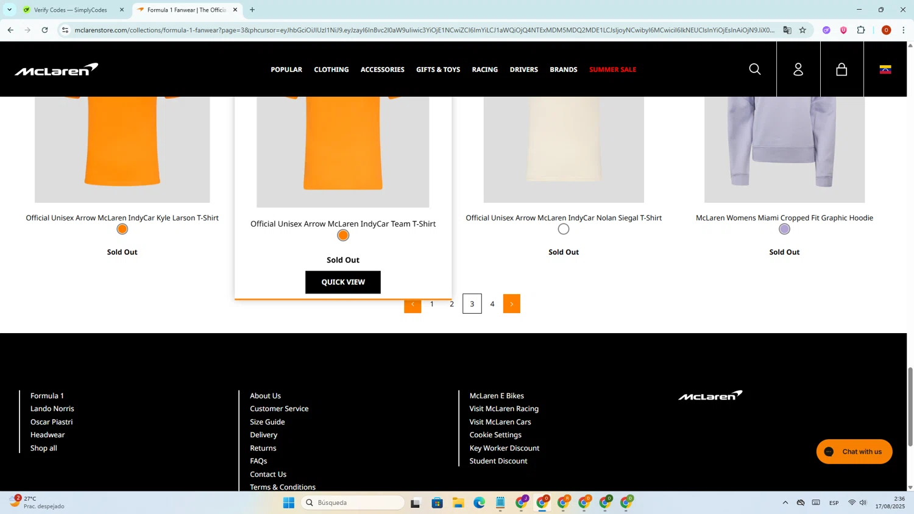Open the Accessories menu
Screen dimensions: 914x514
point(383,69)
